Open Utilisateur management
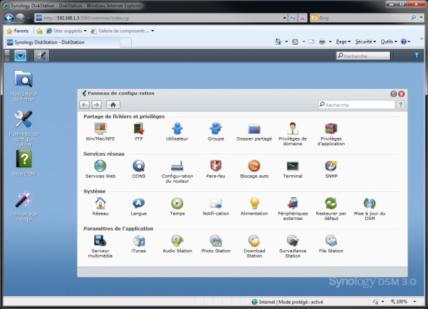This screenshot has height=309, width=428. 177,132
